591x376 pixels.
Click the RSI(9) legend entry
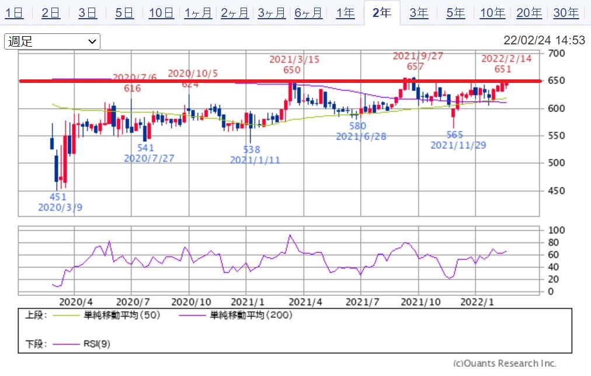(x=81, y=344)
